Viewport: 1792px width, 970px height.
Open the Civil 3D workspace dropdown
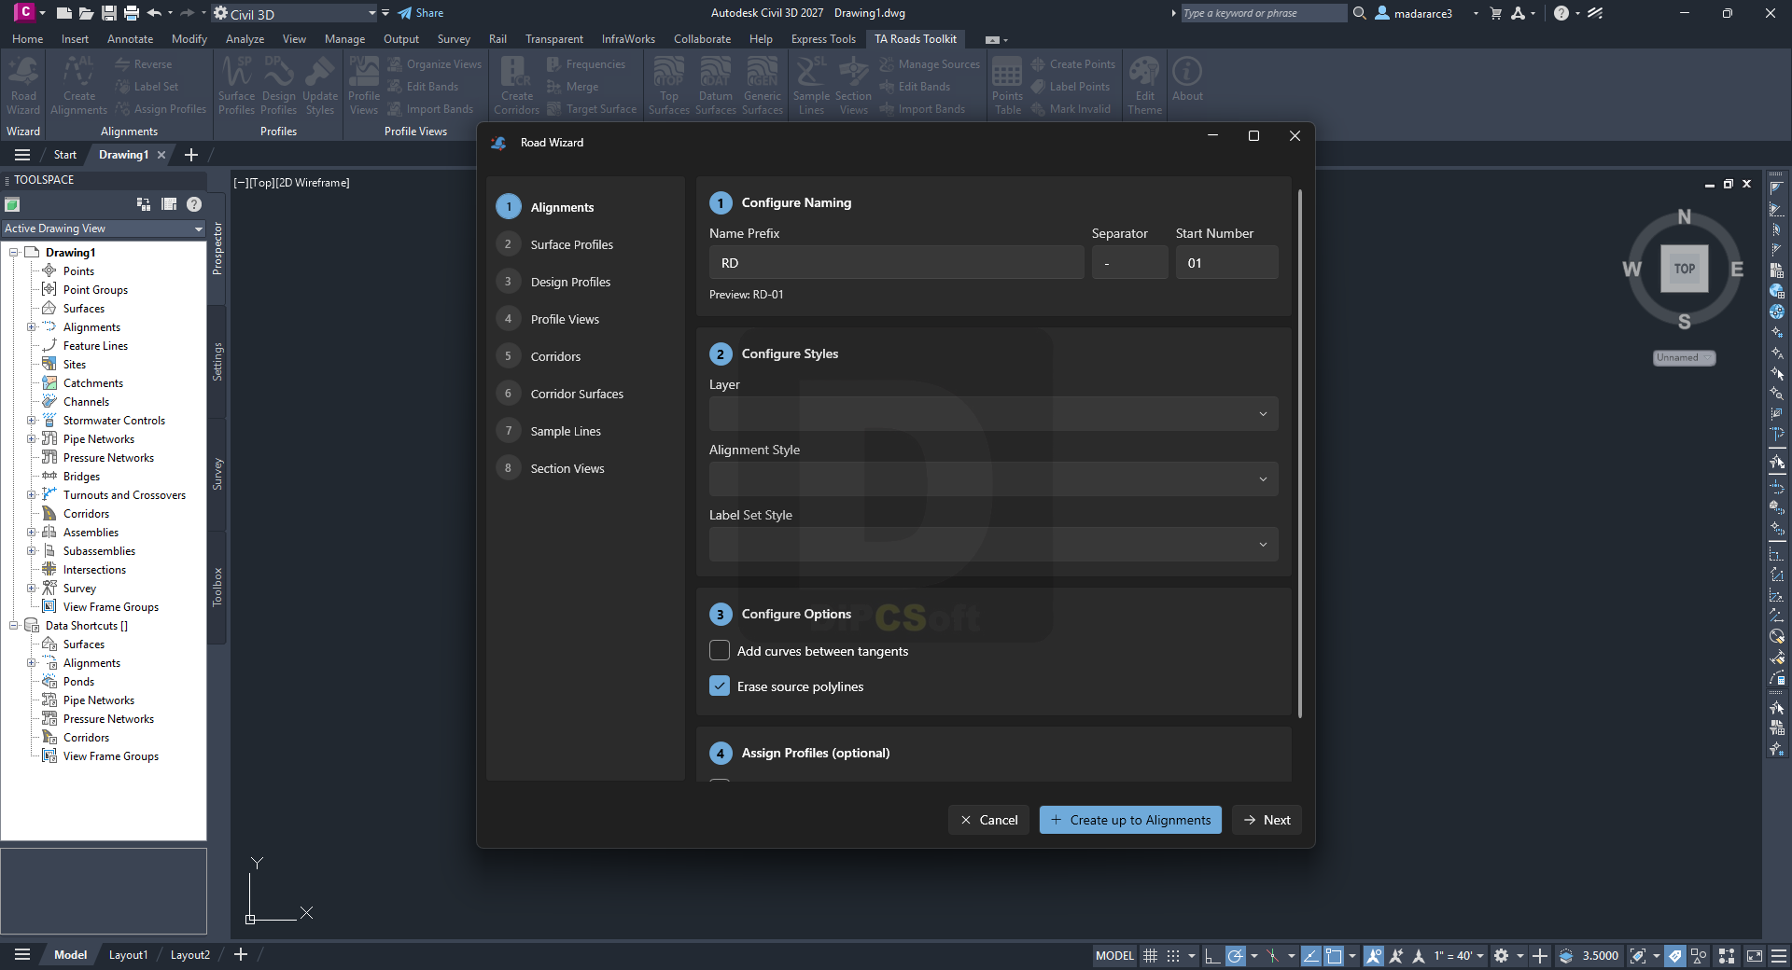(x=294, y=13)
